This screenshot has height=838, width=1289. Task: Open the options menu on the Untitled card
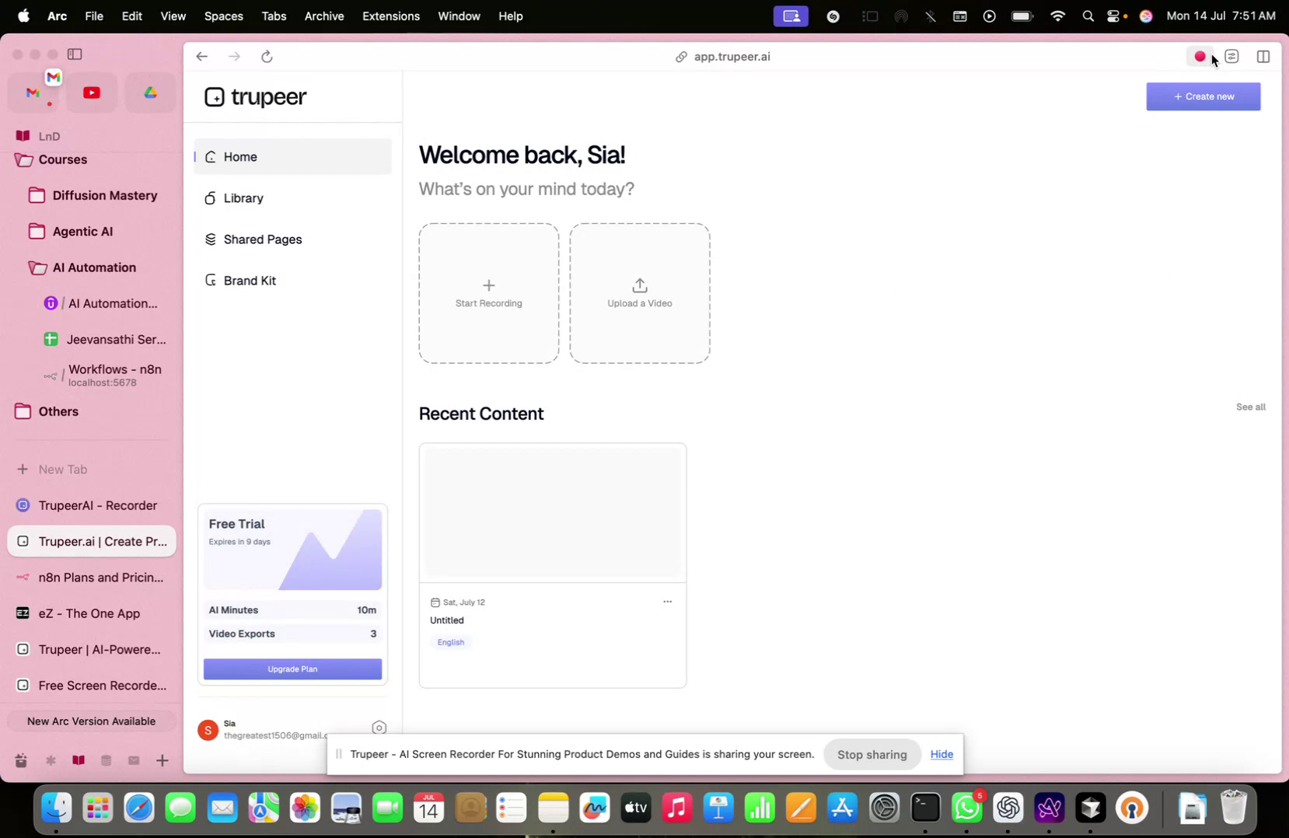666,601
